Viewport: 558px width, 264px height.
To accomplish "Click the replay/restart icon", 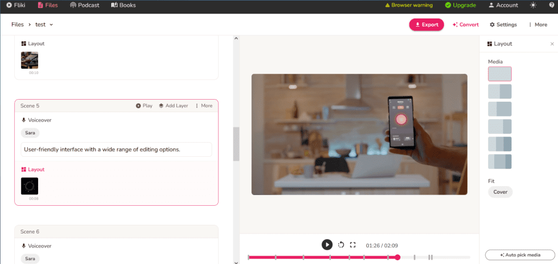I will [x=341, y=244].
